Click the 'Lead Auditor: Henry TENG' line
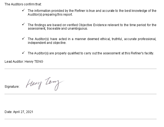 pyautogui.click(x=24, y=62)
